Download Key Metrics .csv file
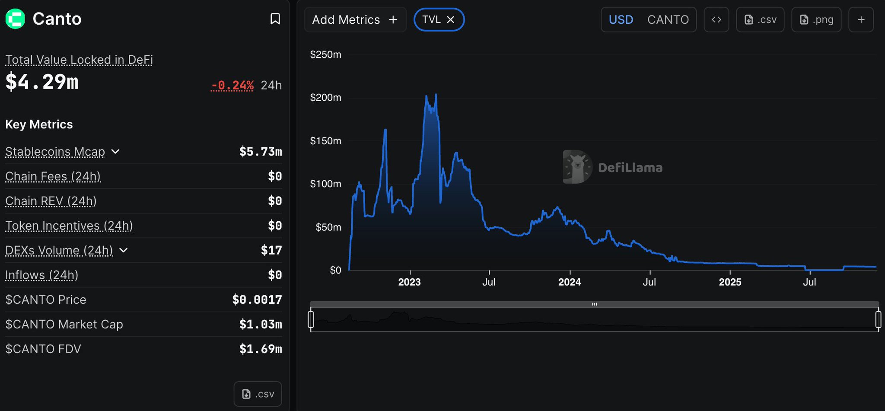The height and width of the screenshot is (411, 885). point(258,394)
